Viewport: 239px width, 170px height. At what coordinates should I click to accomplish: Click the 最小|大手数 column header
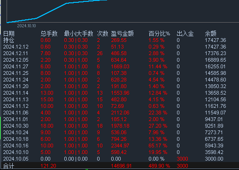point(78,33)
